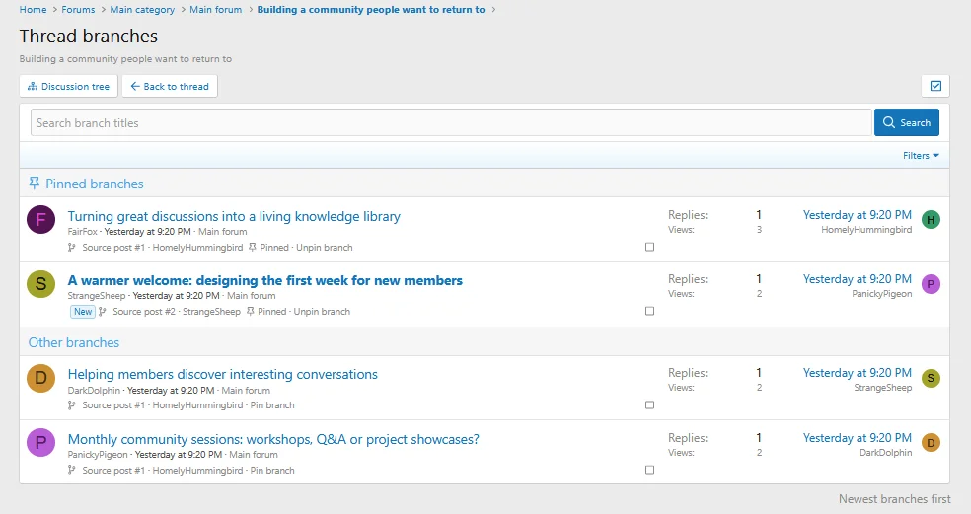Open A warmer welcome branch title
971x514 pixels.
pyautogui.click(x=265, y=280)
